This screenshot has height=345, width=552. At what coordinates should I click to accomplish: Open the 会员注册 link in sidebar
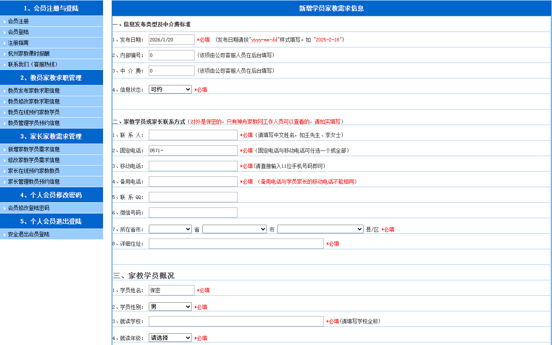(x=18, y=21)
